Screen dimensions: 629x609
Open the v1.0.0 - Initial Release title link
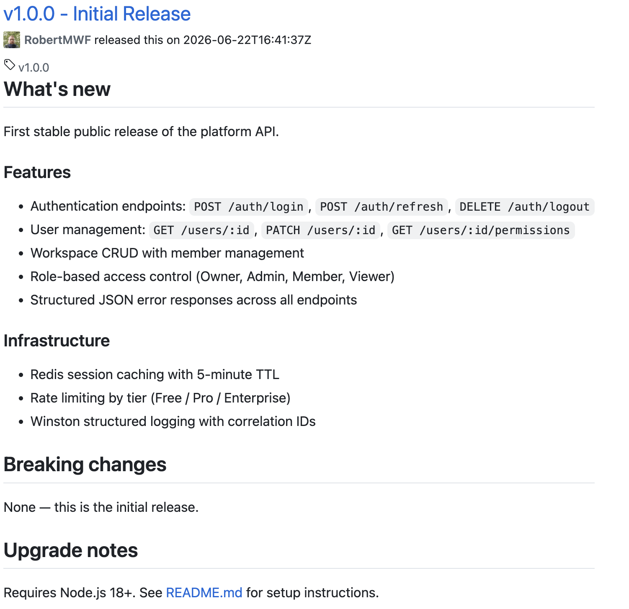click(97, 14)
